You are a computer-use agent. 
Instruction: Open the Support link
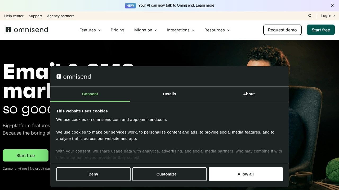coord(35,16)
